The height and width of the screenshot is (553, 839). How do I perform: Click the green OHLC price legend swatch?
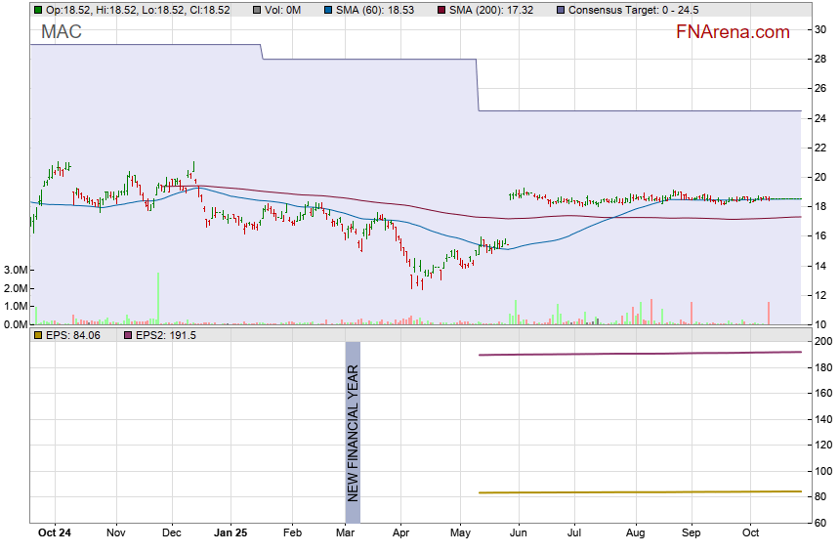(37, 10)
